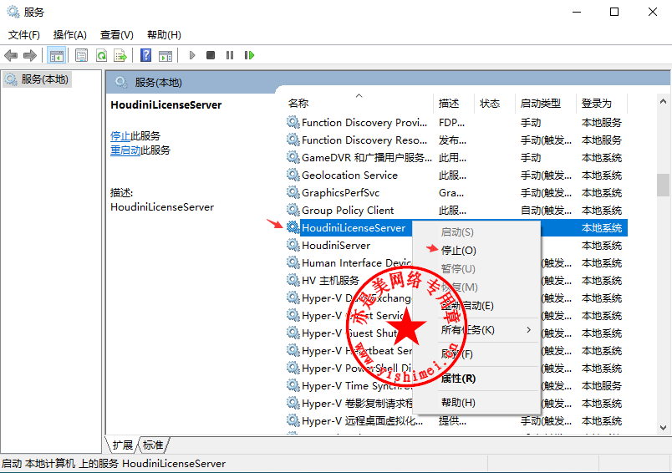Click the gear icon beside GraphicsPerfSvc
The image size is (672, 473).
293,192
